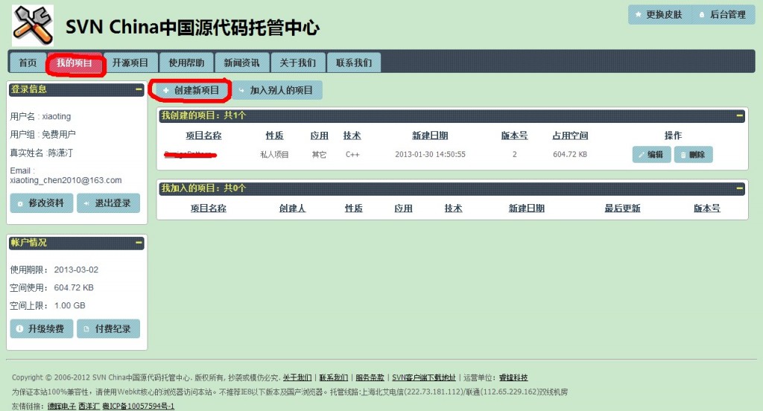Click the 私人项目 cell
This screenshot has height=411, width=763.
274,154
